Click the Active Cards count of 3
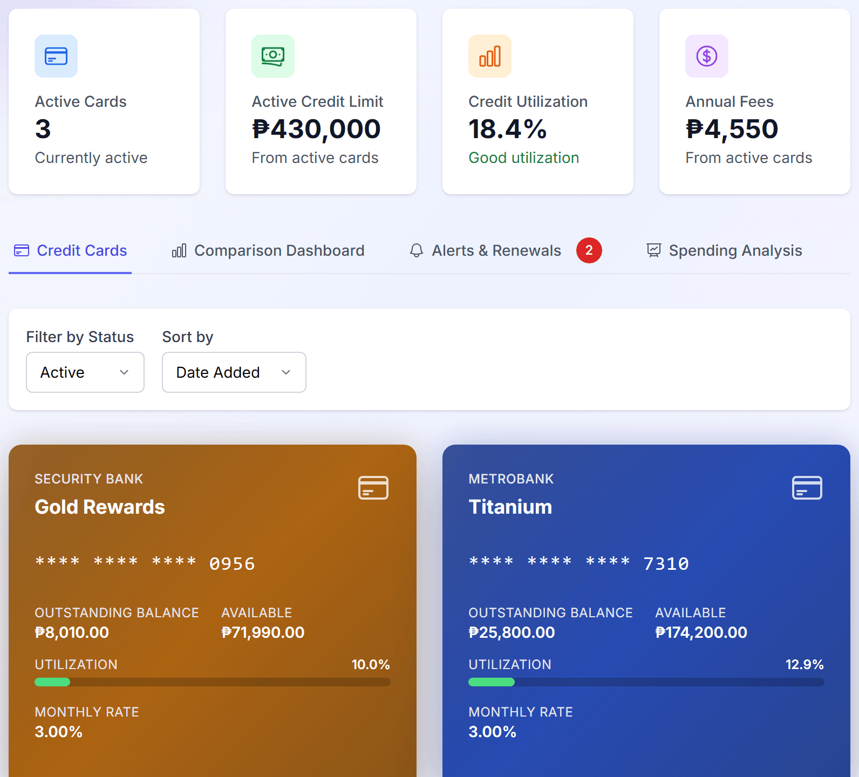The width and height of the screenshot is (859, 777). coord(43,129)
